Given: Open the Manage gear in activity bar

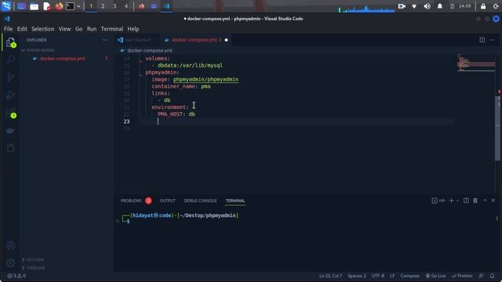Looking at the screenshot, I should pos(10,263).
